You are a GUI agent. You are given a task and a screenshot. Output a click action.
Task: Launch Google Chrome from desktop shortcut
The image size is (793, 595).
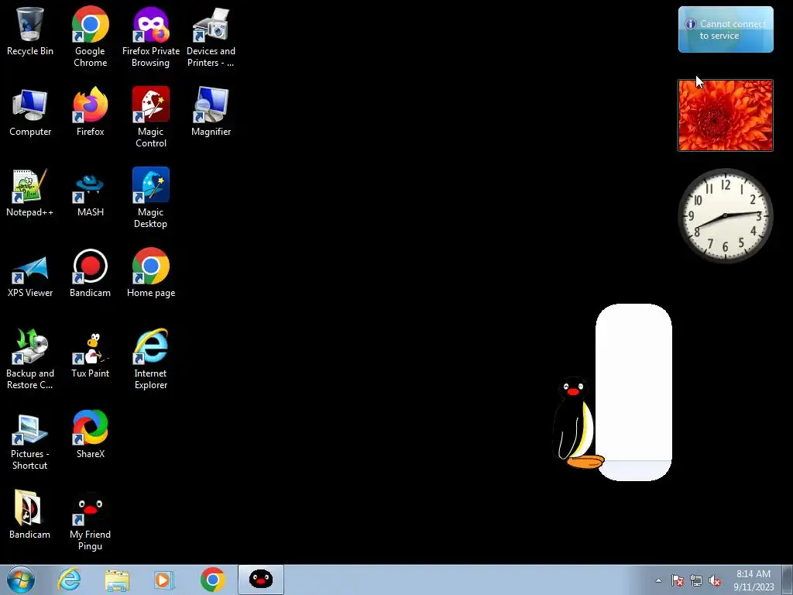click(90, 36)
